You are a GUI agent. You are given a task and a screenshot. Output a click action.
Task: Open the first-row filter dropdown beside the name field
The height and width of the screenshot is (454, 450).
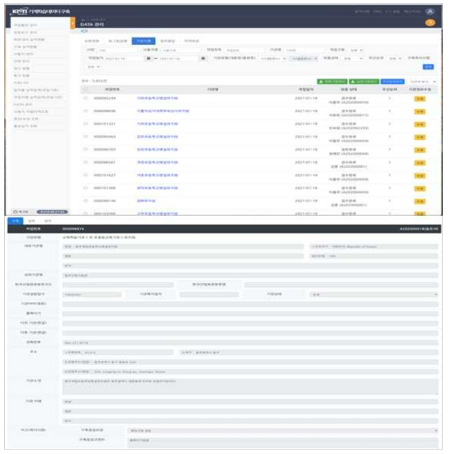click(356, 50)
